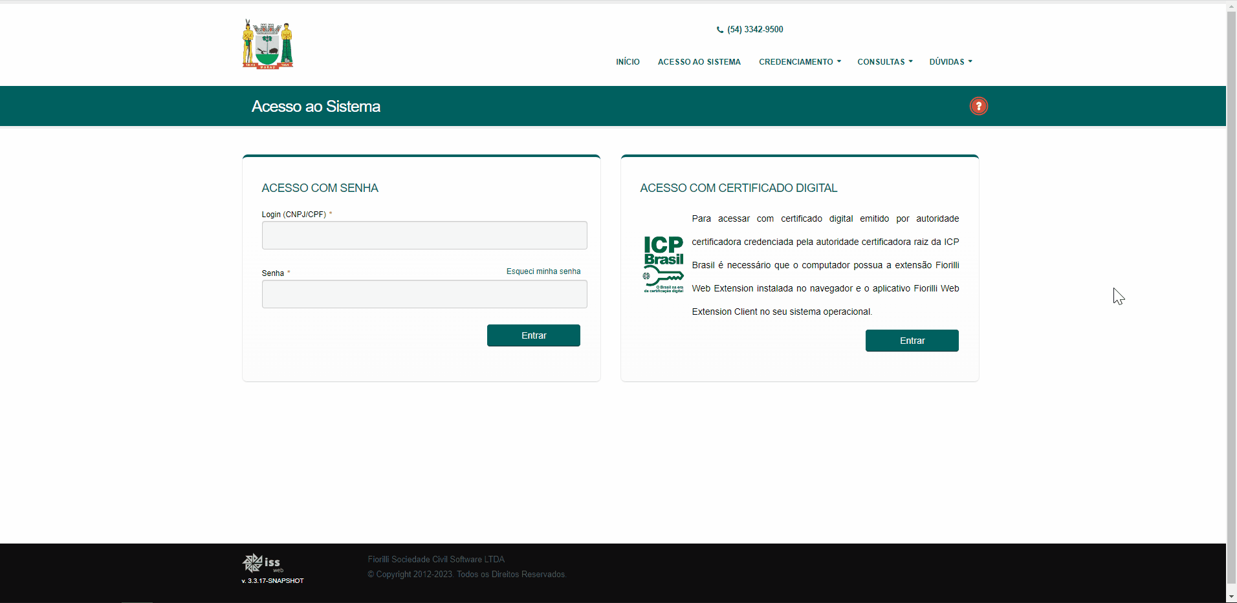Click the scrollbar down arrow
1237x603 pixels.
pyautogui.click(x=1231, y=596)
